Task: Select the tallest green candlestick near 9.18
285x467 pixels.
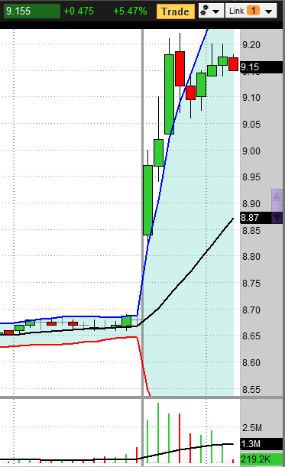Action: 169,94
